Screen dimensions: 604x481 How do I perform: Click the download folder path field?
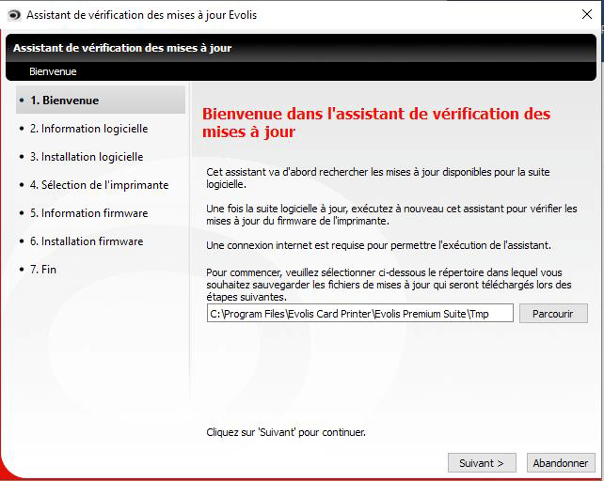click(x=359, y=313)
